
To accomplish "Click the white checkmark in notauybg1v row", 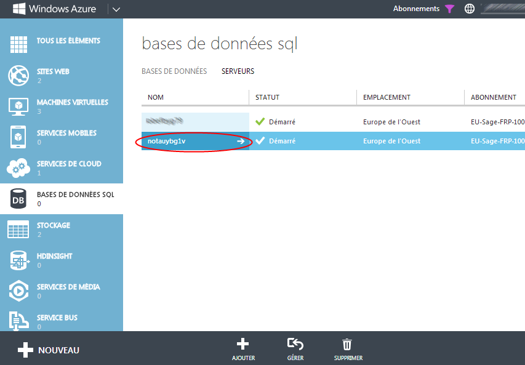I will point(260,140).
